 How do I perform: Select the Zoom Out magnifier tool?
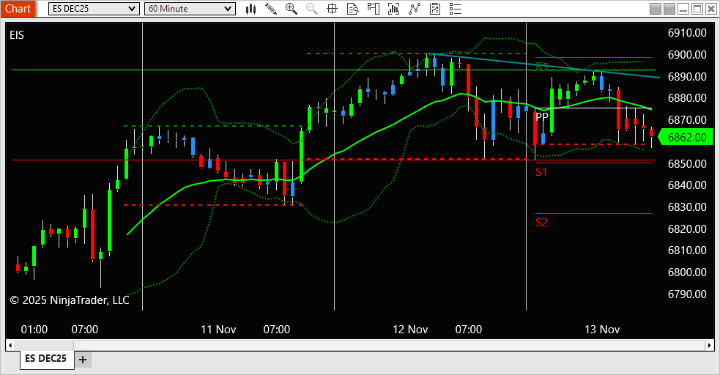(312, 9)
